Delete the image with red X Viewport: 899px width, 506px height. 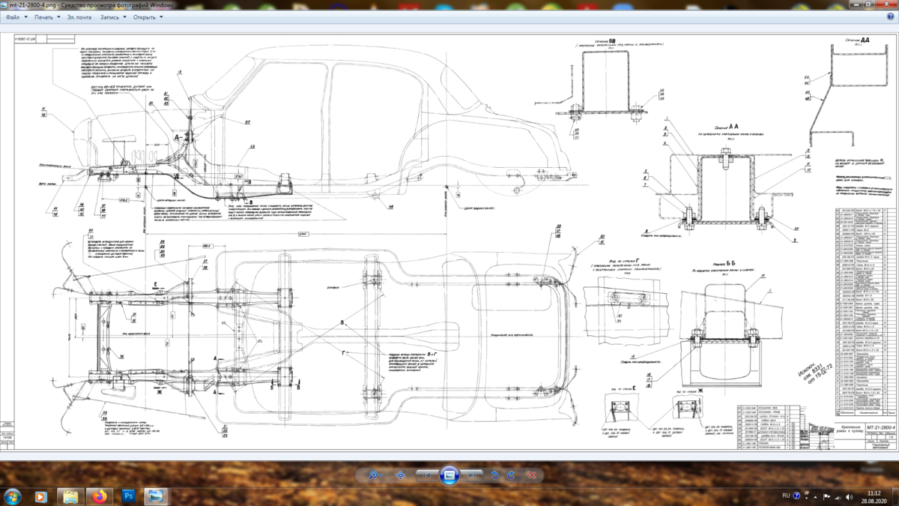click(x=531, y=475)
